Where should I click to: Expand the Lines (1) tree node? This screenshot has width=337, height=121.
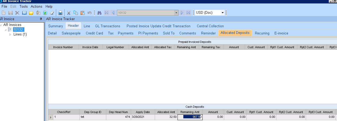[10, 34]
